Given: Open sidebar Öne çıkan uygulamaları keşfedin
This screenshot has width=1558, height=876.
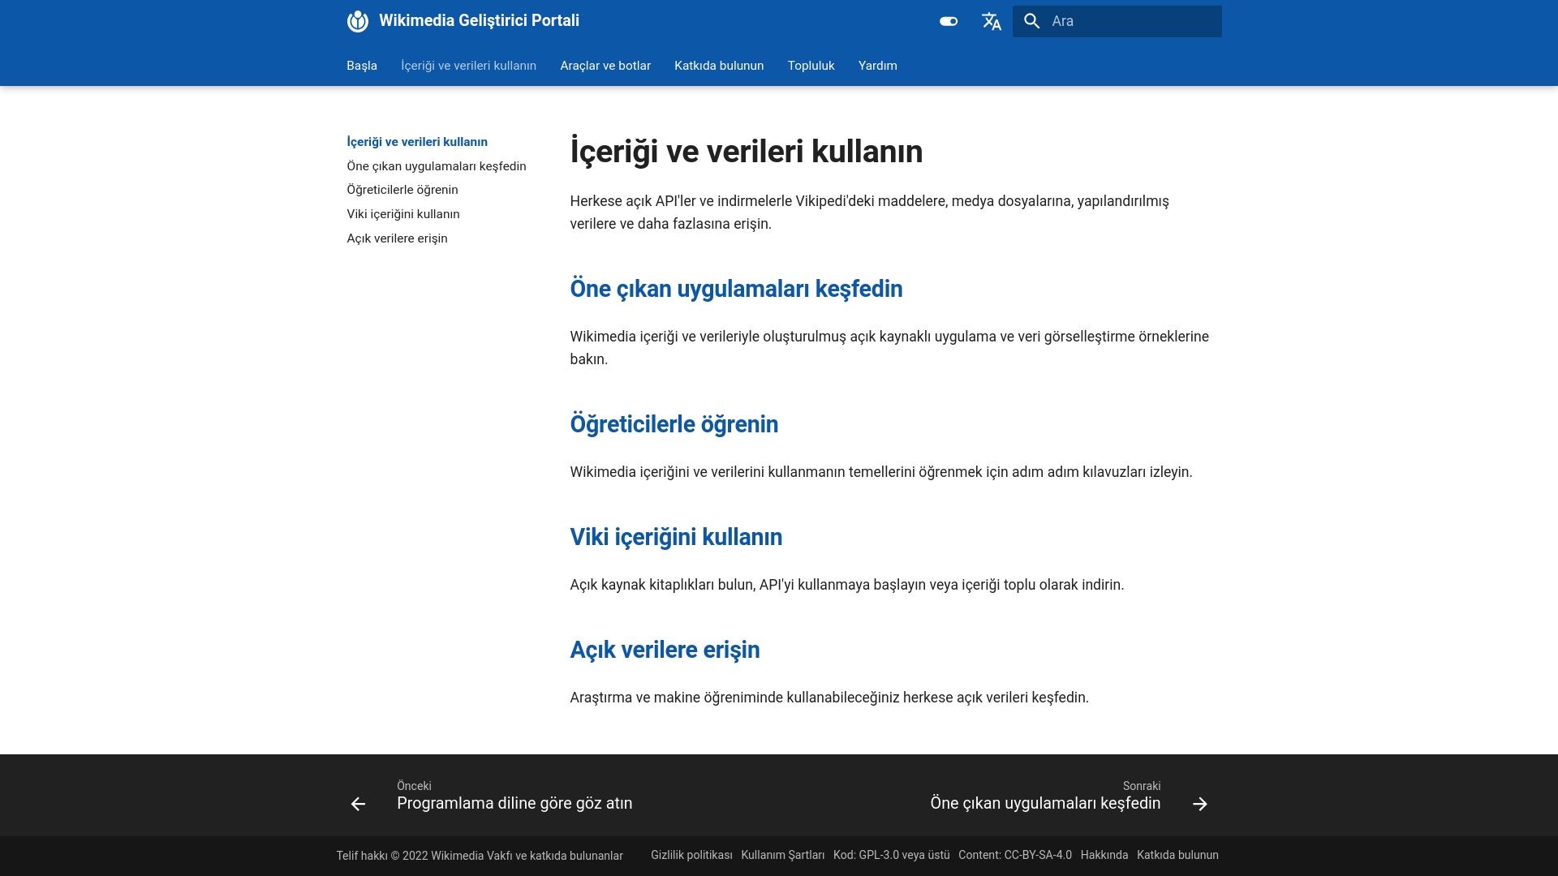Looking at the screenshot, I should (x=437, y=166).
